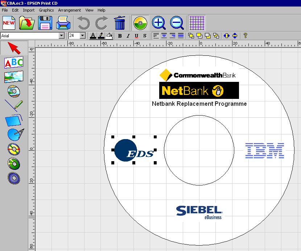Viewport: 301px width, 251px height.
Task: Open the Graphics menu
Action: [46, 10]
